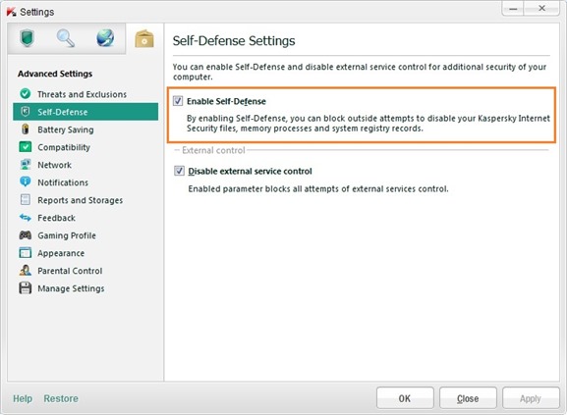Viewport: 567px width, 415px height.
Task: Open the Protection Center shield tab
Action: pyautogui.click(x=27, y=38)
